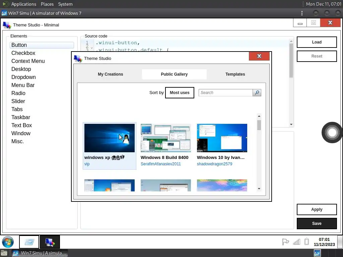This screenshot has height=257, width=343.
Task: Open the System menu
Action: click(65, 4)
